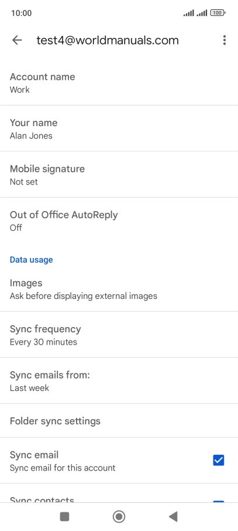Open Out of Office AutoReply settings
238x531 pixels.
[119, 220]
